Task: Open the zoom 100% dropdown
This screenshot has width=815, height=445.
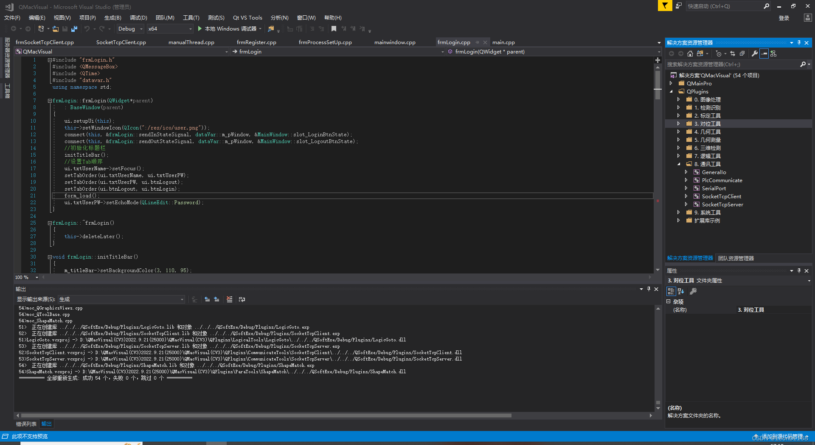Action: (27, 277)
